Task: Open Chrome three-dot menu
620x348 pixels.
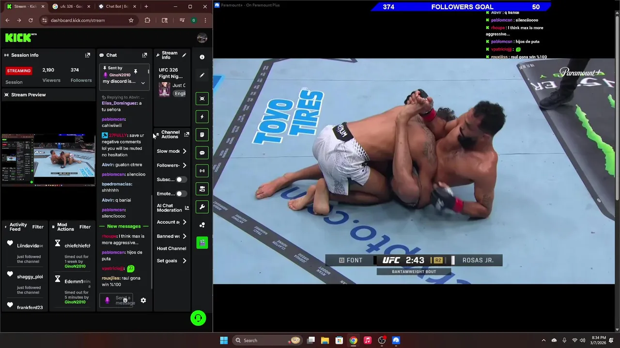Action: pos(205,20)
